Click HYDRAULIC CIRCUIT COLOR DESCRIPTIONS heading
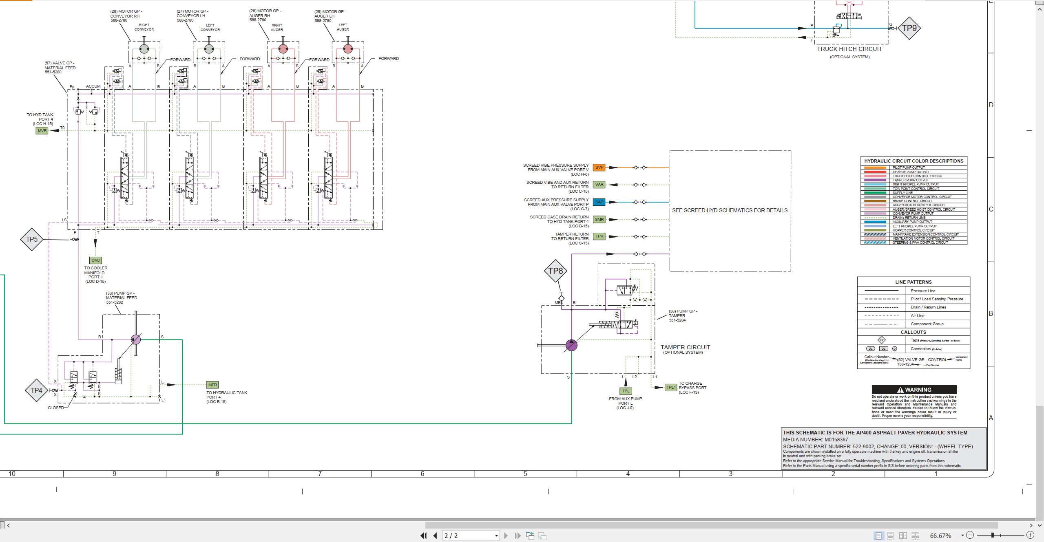The image size is (1044, 542). pos(913,161)
